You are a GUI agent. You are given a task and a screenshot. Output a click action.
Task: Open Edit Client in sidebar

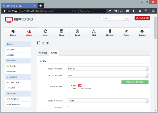pyautogui.click(x=18, y=50)
